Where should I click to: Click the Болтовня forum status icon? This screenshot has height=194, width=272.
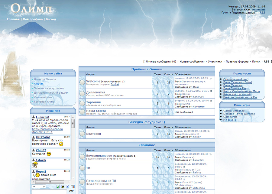click(82, 134)
